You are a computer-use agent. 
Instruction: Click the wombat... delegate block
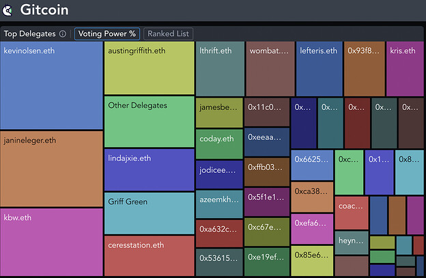(270, 69)
